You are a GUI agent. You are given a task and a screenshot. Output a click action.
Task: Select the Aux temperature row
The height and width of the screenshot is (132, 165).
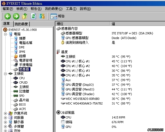click(x=96, y=80)
